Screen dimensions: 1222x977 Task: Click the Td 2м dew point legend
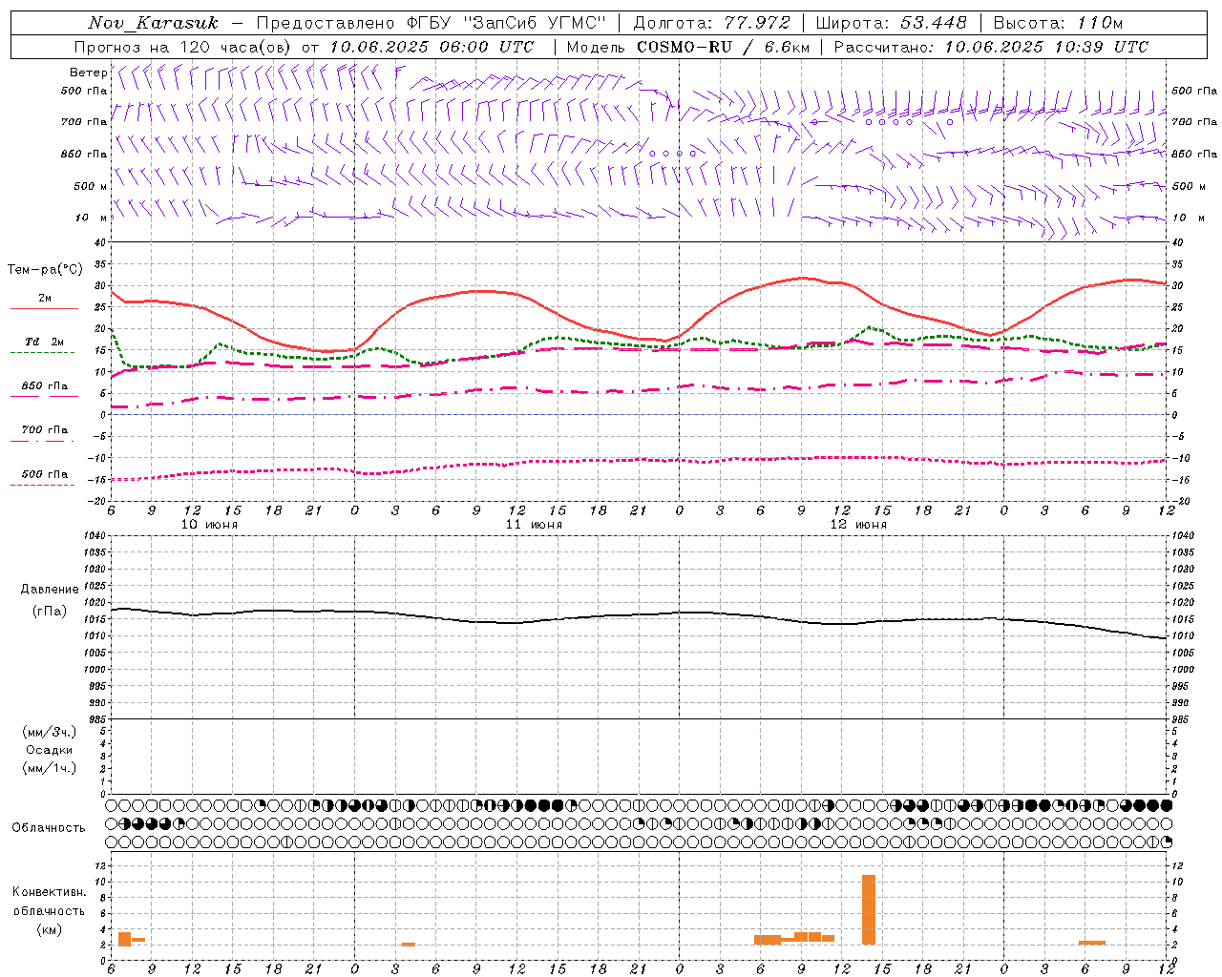click(42, 344)
